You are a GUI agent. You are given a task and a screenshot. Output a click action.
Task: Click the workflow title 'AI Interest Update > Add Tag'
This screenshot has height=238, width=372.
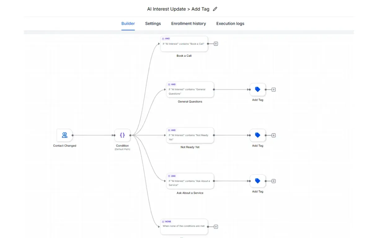point(178,9)
